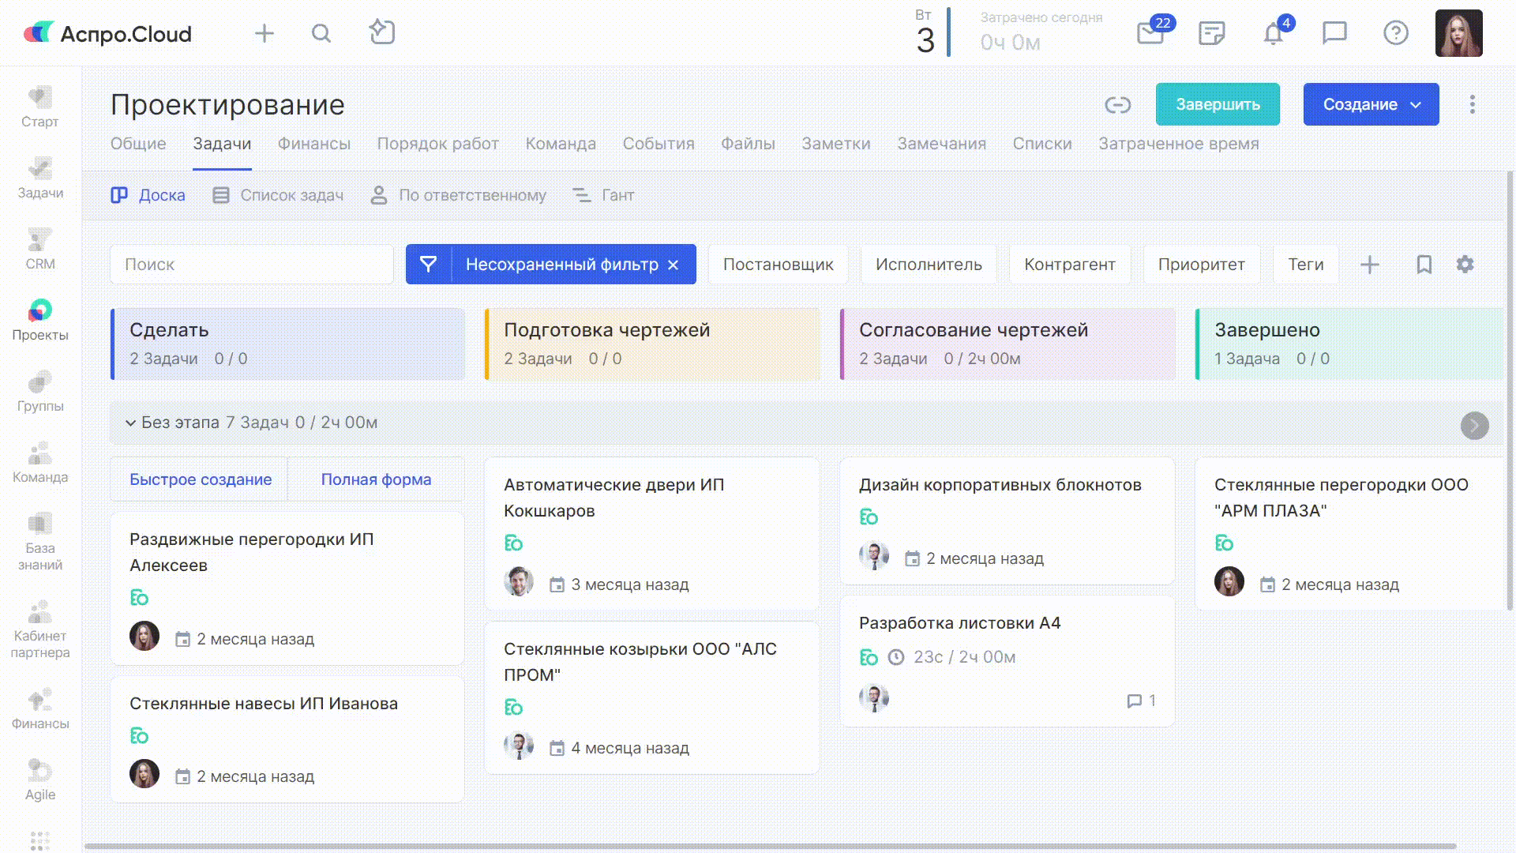The image size is (1516, 853).
Task: Open the global search magnifier icon
Action: 321,33
